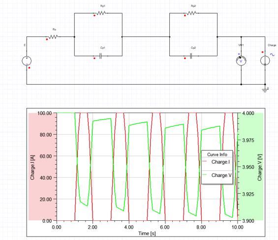Select the Charge.I [A] axis label
The width and height of the screenshot is (278, 240).
coord(32,168)
